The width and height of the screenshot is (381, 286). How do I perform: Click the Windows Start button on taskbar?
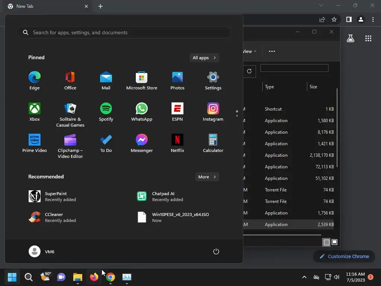(12, 277)
